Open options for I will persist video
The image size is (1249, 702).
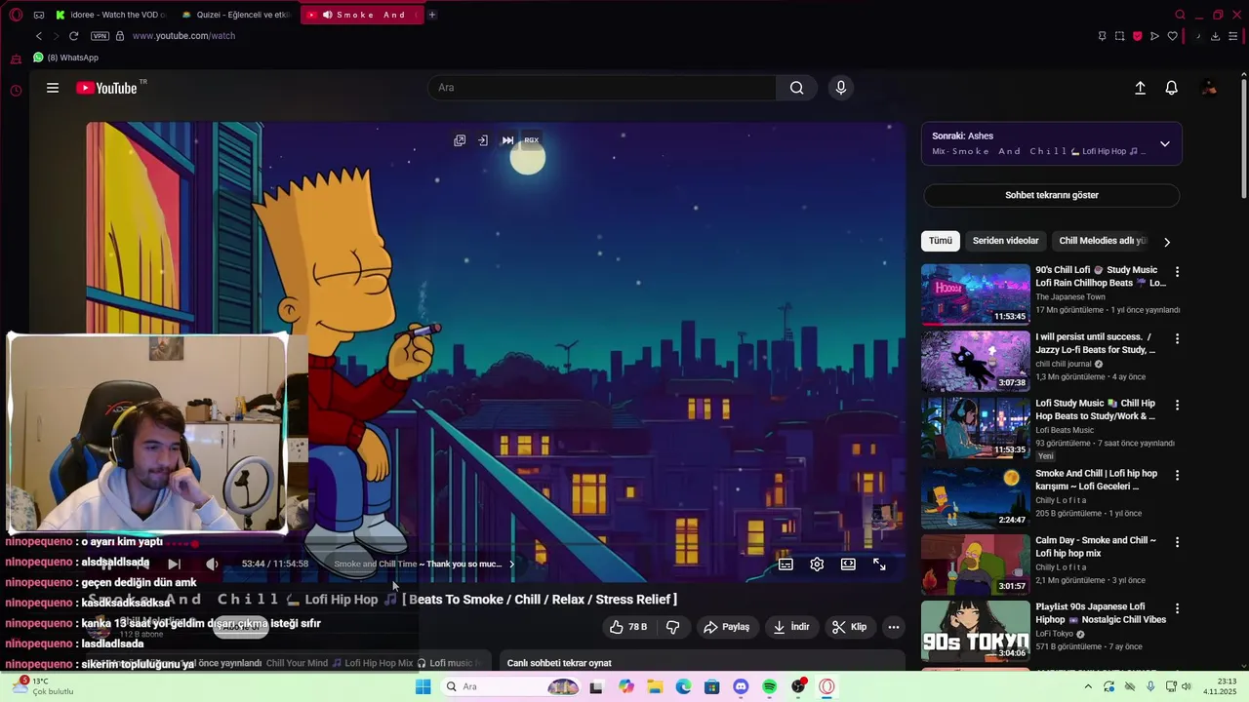pyautogui.click(x=1177, y=338)
